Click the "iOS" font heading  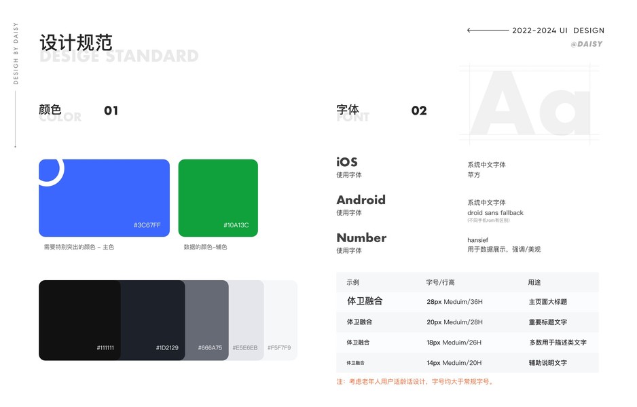pos(347,162)
